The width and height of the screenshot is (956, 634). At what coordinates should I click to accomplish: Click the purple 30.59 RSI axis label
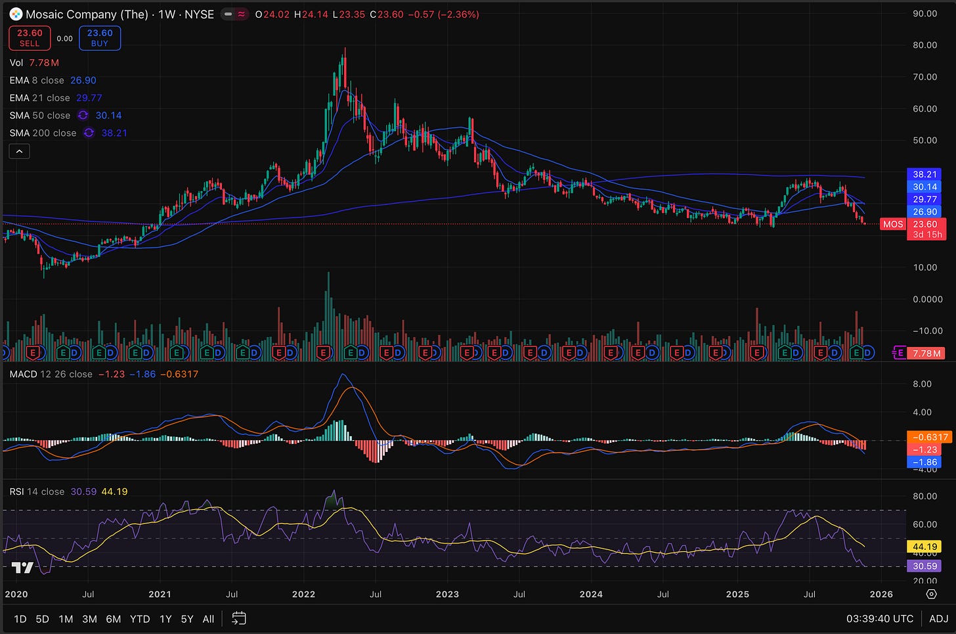(924, 566)
